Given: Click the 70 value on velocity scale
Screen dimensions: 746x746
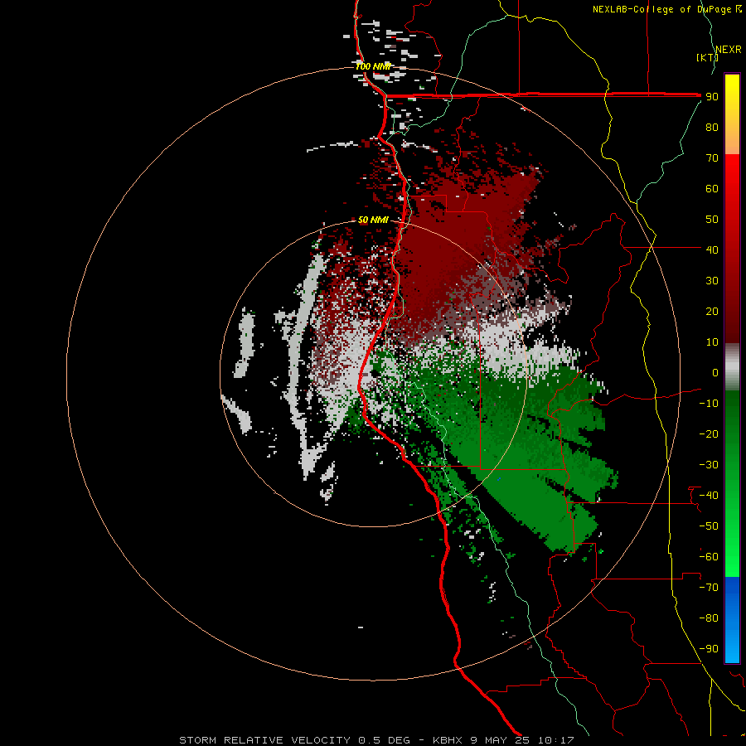Looking at the screenshot, I should click(x=712, y=158).
